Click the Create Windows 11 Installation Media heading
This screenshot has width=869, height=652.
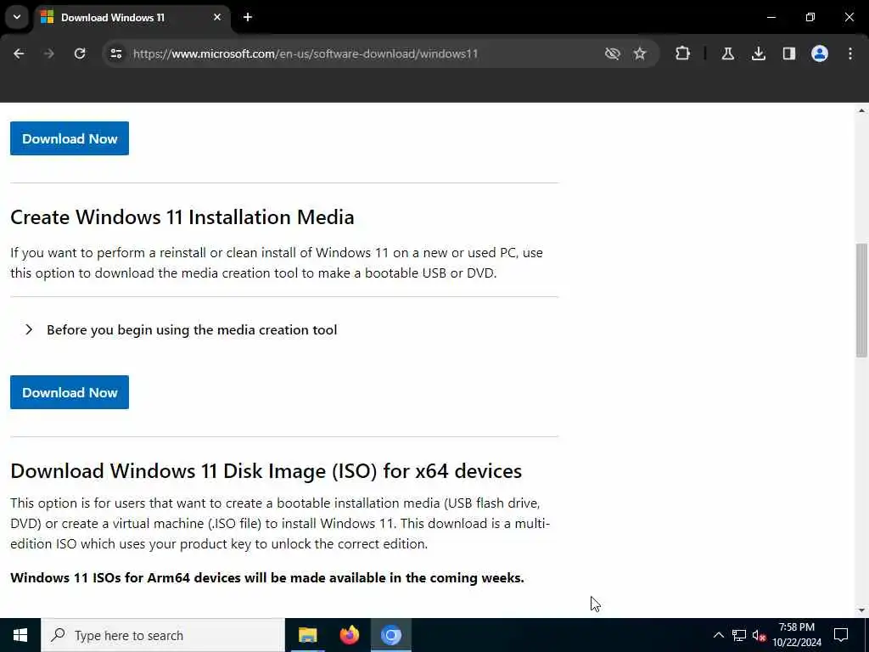tap(182, 217)
